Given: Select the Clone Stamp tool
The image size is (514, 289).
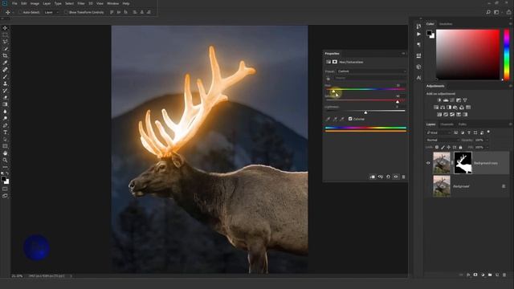Looking at the screenshot, I should (5, 83).
